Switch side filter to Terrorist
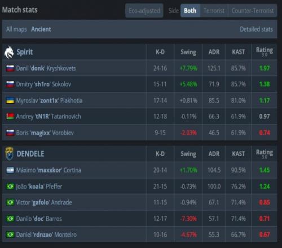282x248 pixels. [214, 11]
